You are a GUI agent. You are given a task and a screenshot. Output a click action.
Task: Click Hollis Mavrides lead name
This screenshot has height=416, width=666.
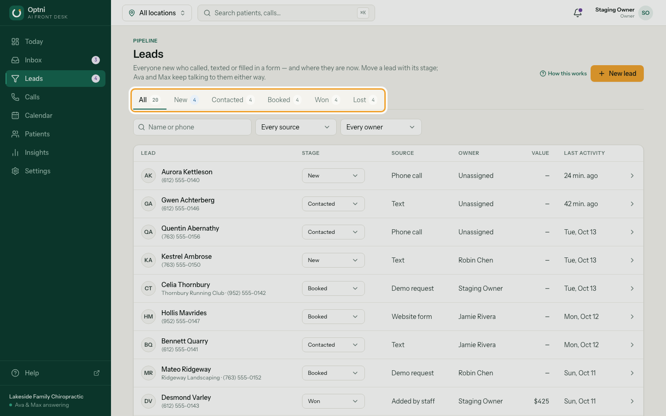click(x=184, y=313)
